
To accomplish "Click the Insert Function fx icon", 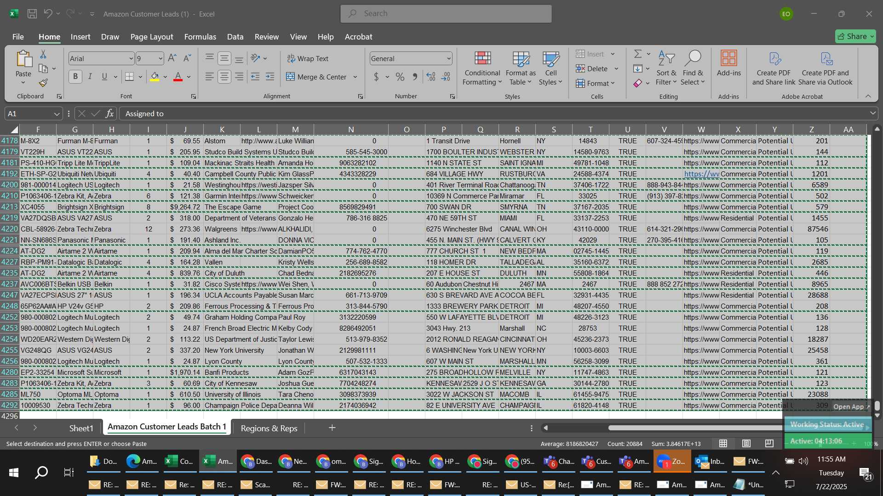I will 109,113.
